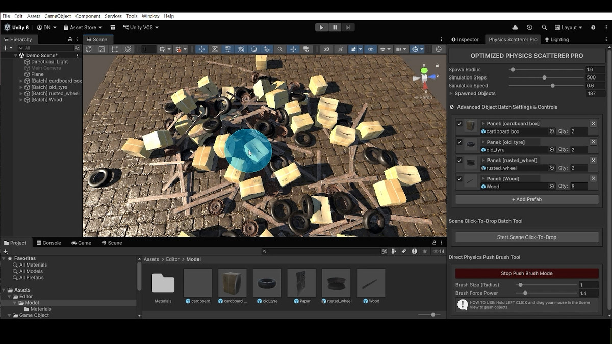
Task: Pause the game with the Pause button
Action: [335, 28]
